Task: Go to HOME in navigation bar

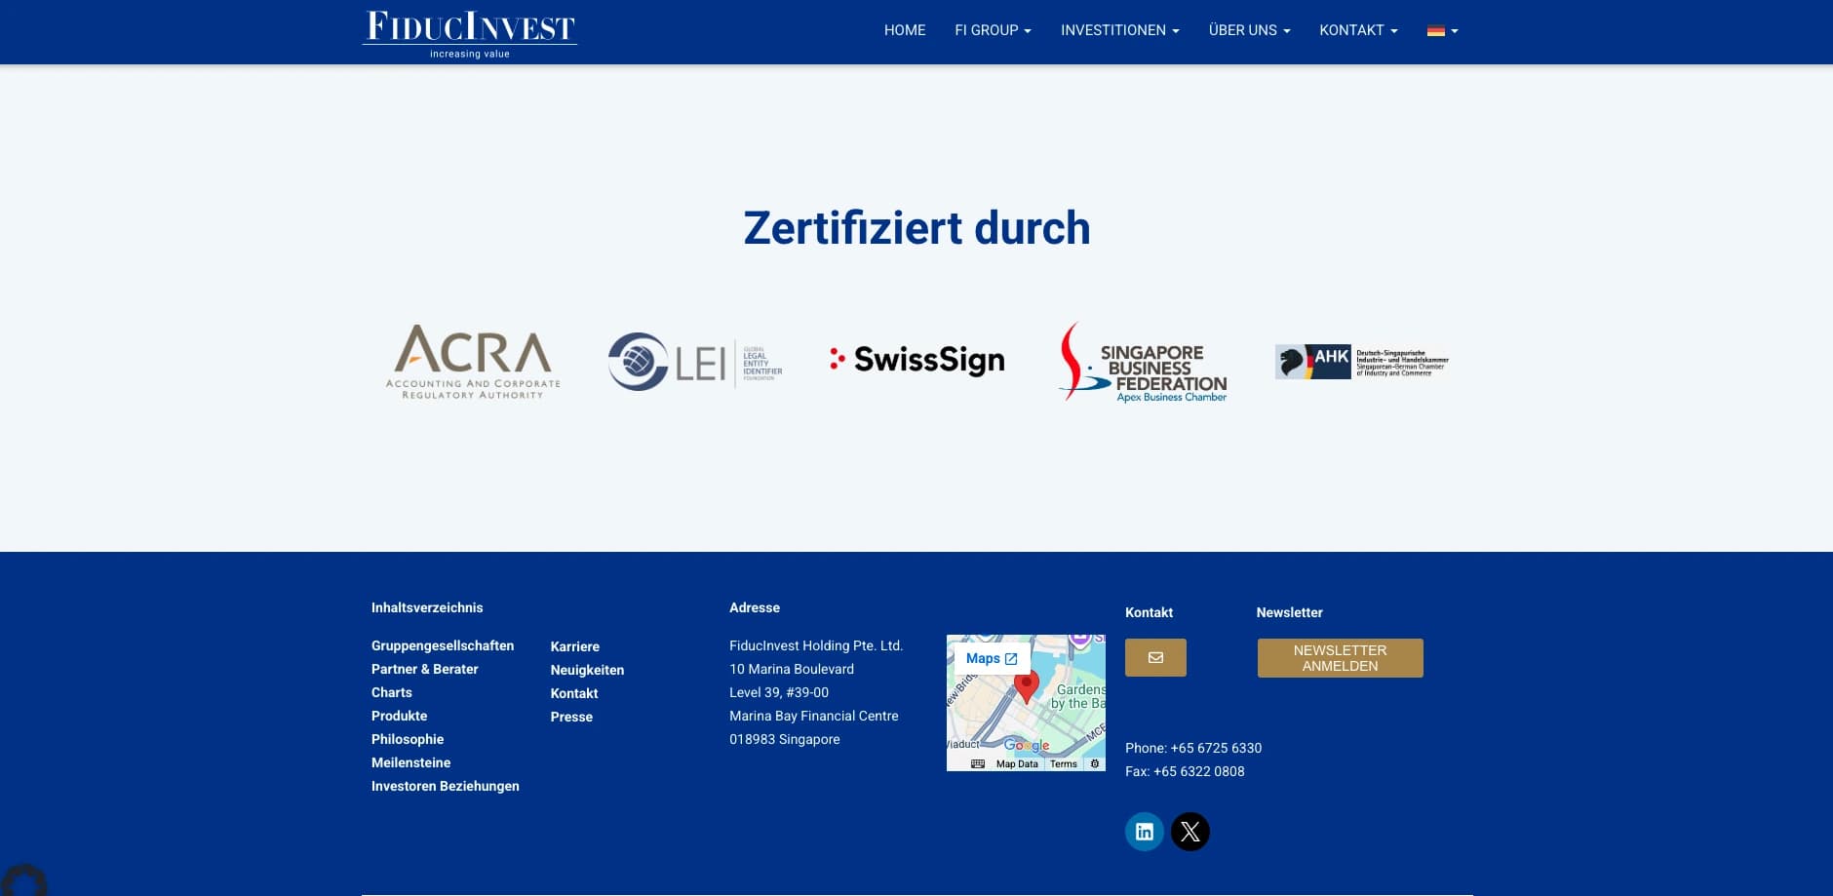Action: point(905,30)
